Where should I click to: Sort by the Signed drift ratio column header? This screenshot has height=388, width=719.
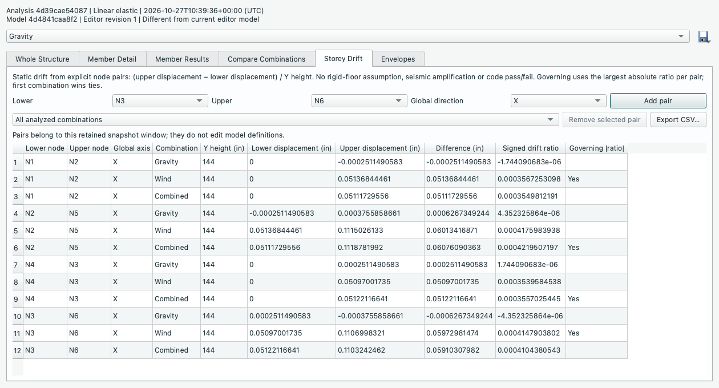point(531,148)
